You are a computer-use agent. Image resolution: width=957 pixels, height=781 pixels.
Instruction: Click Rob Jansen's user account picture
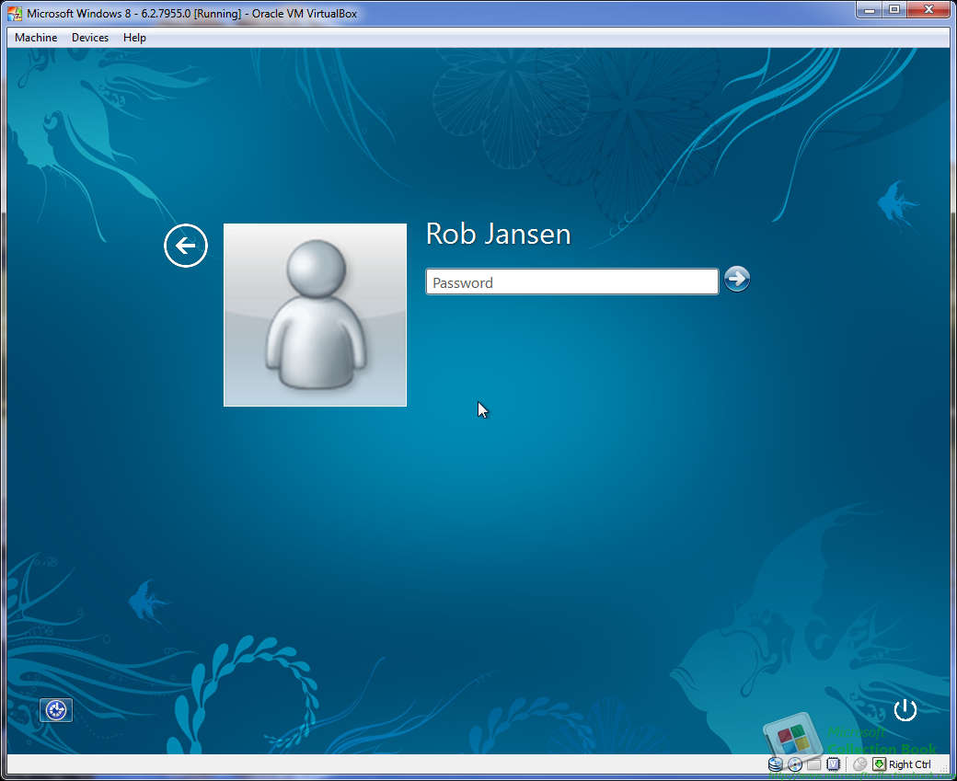pos(315,315)
